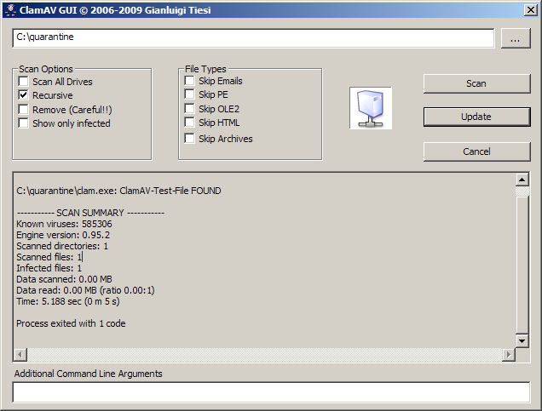Focus the Additional Command Line Arguments field
This screenshot has width=542, height=411.
tap(271, 392)
